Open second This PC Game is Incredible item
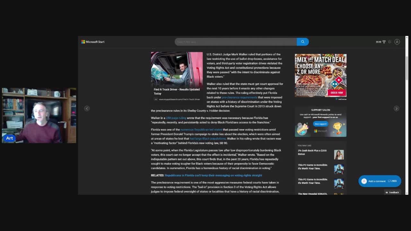The height and width of the screenshot is (231, 411). tap(313, 181)
